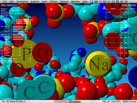Click the yellow-figure center view icon
137x103 pixels.
click(x=113, y=1)
